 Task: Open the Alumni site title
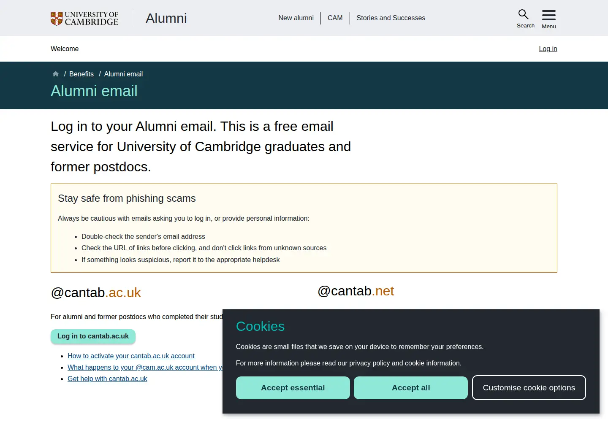(166, 18)
